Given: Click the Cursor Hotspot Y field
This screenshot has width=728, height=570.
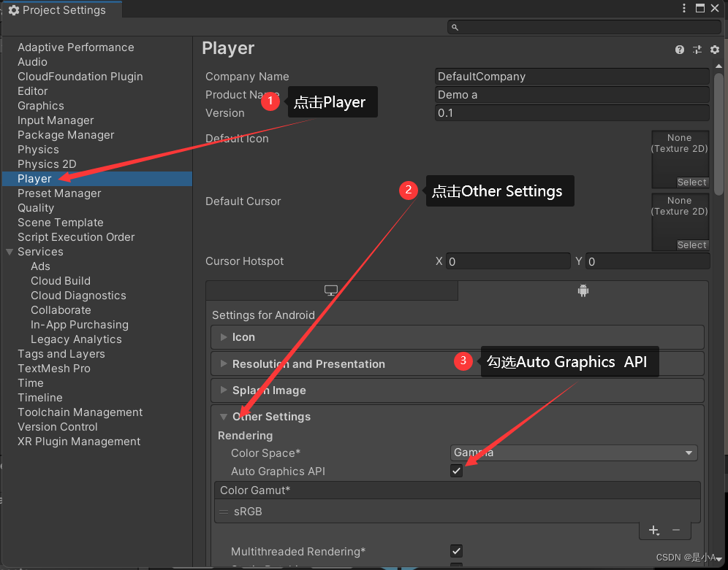Looking at the screenshot, I should tap(648, 261).
